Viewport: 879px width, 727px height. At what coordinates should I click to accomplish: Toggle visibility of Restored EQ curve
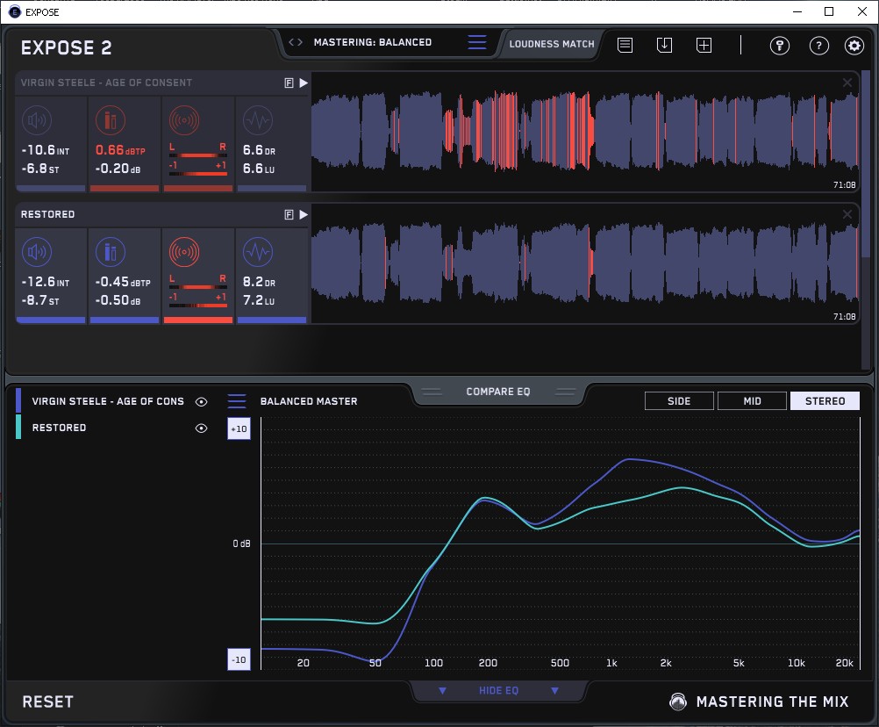(202, 428)
